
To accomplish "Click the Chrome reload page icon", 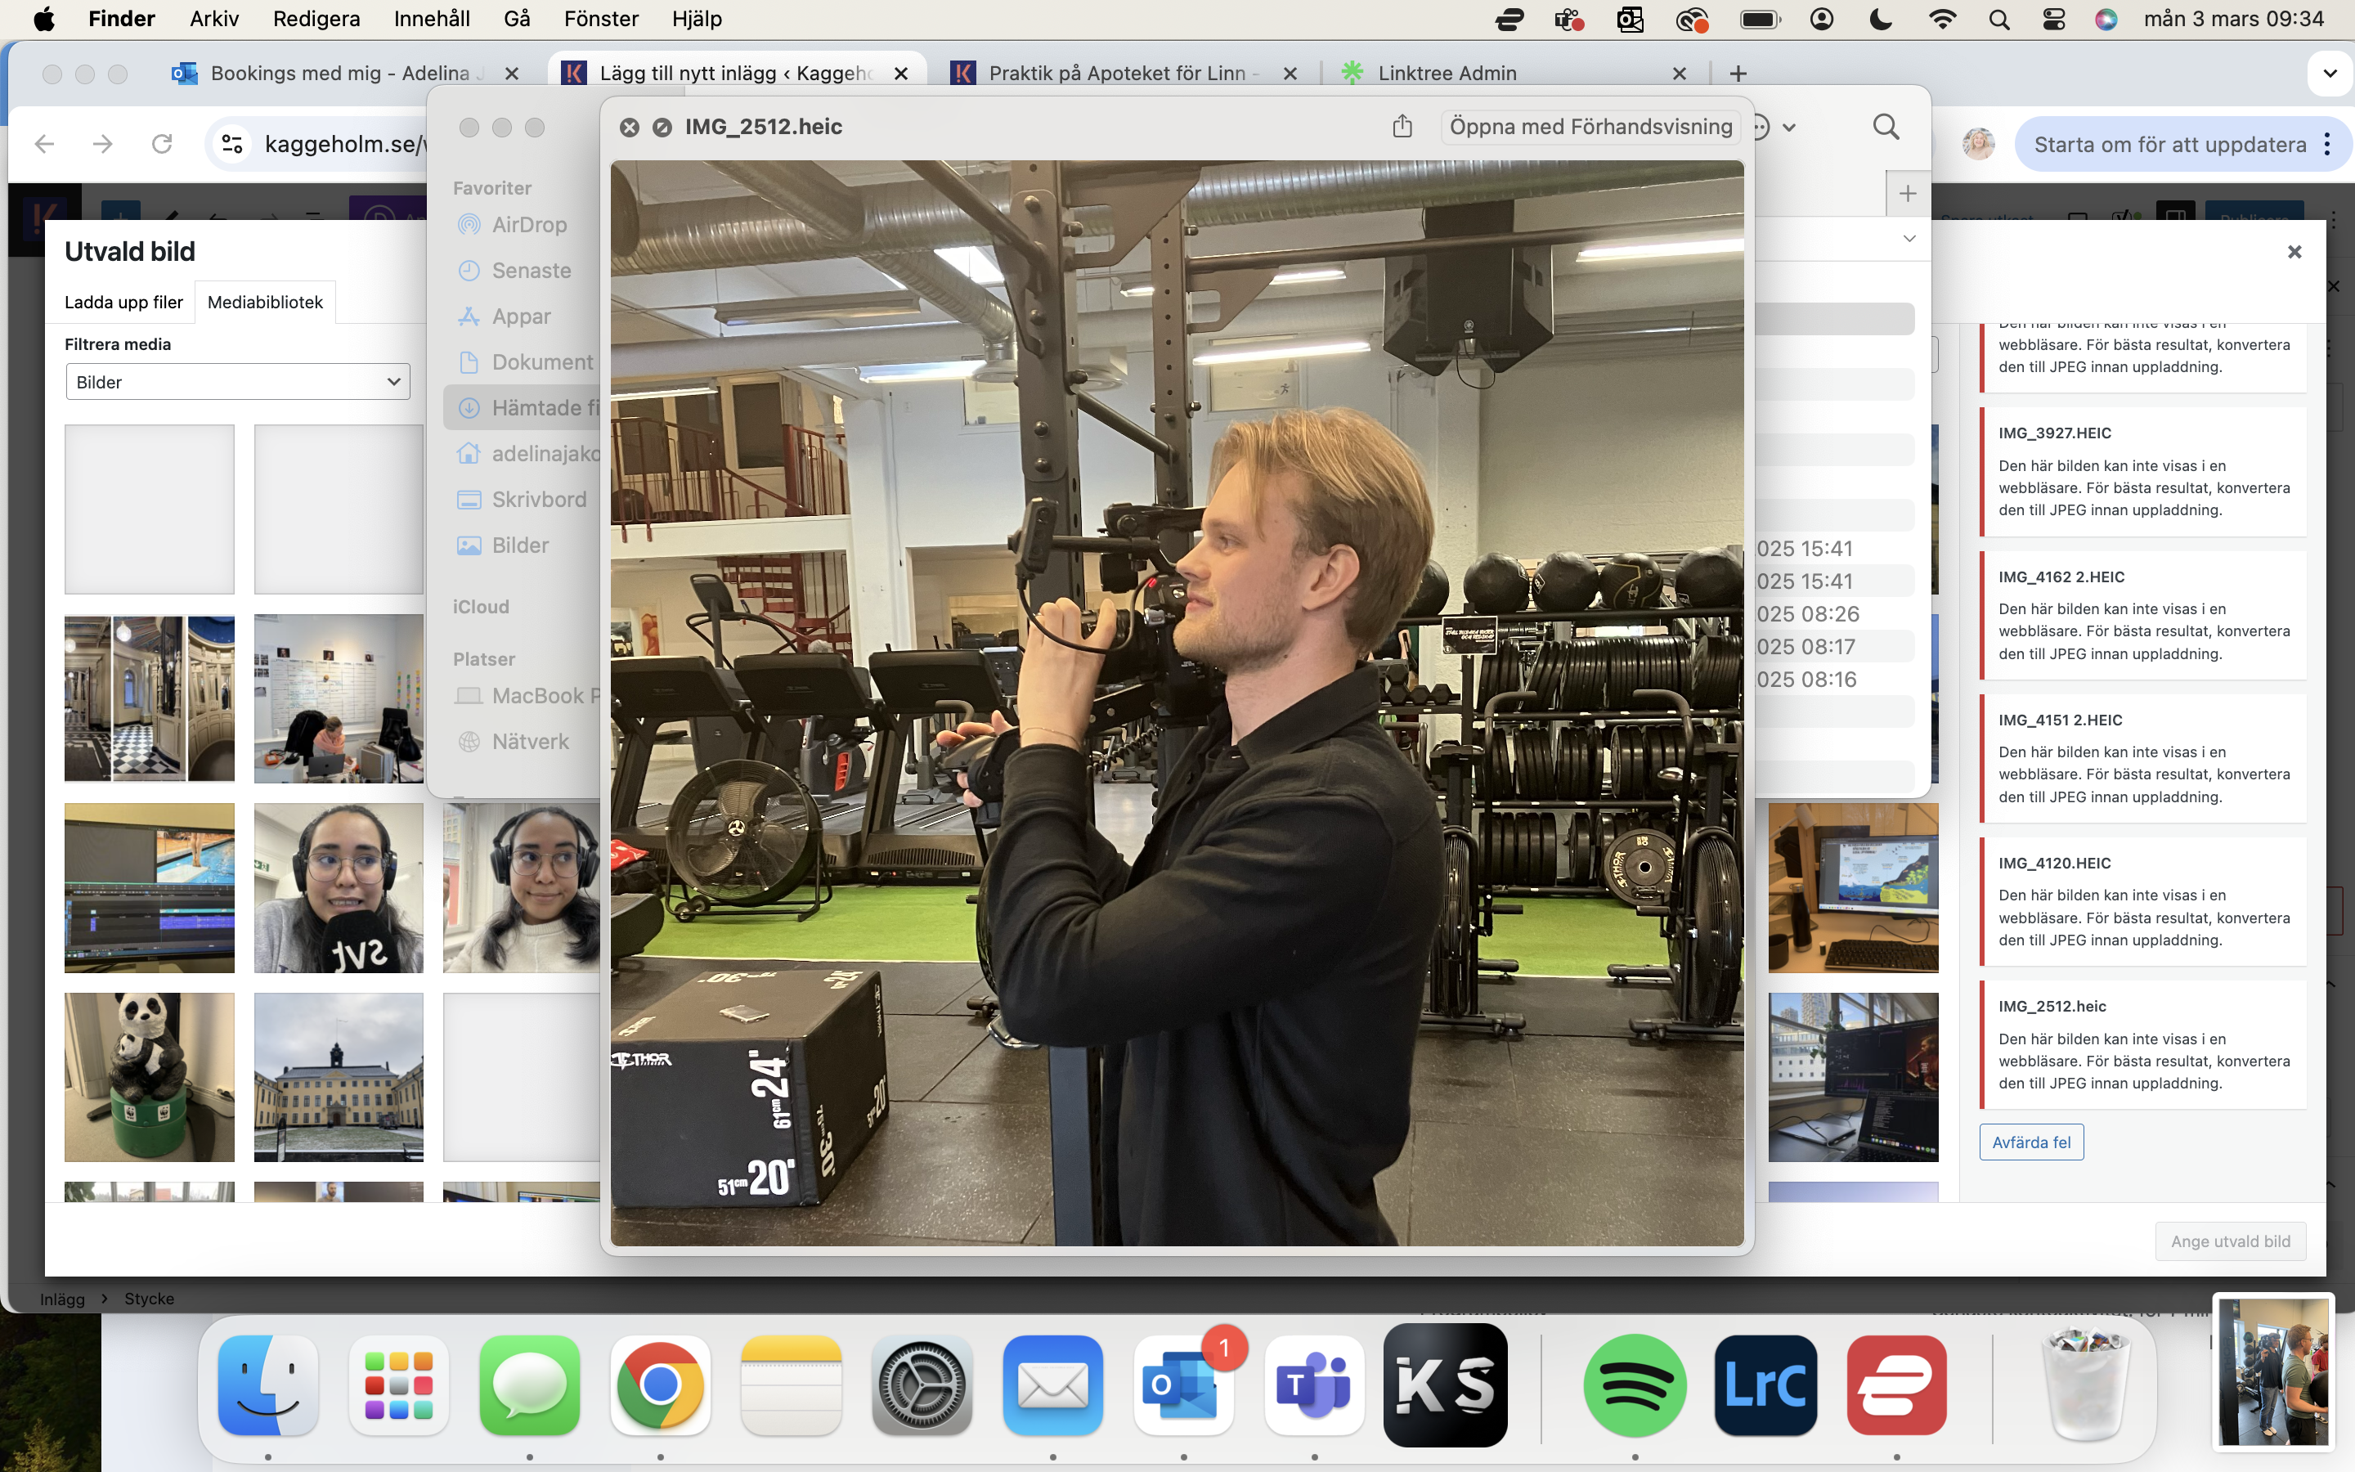I will pos(162,144).
